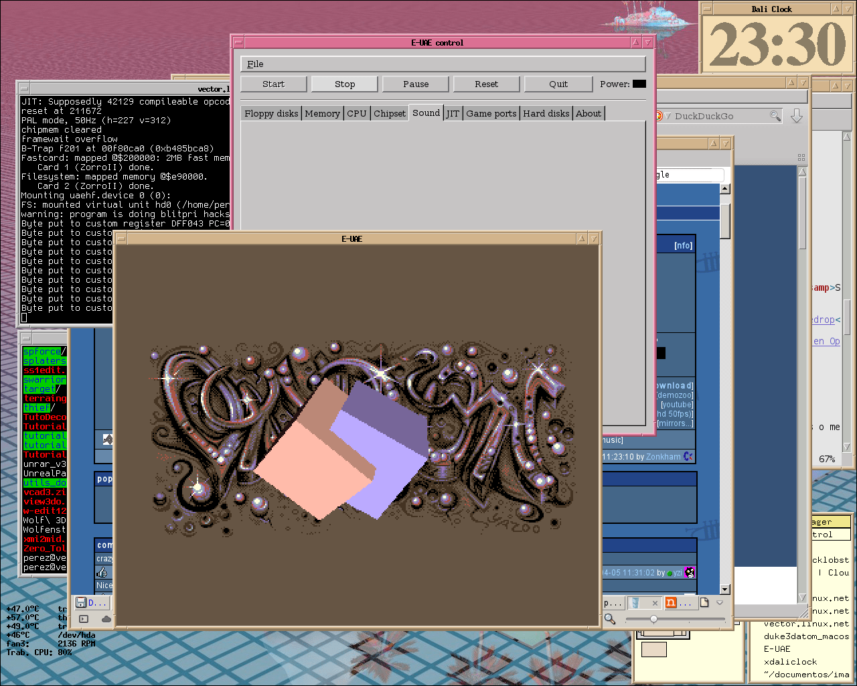857x686 pixels.
Task: Click the new tab page icon
Action: [704, 603]
